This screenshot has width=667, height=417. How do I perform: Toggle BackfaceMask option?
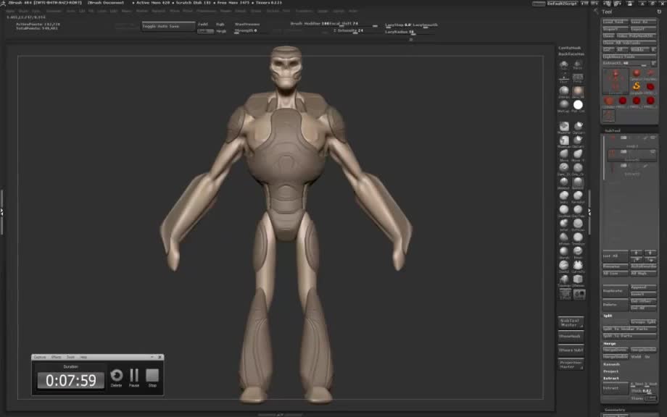point(571,54)
